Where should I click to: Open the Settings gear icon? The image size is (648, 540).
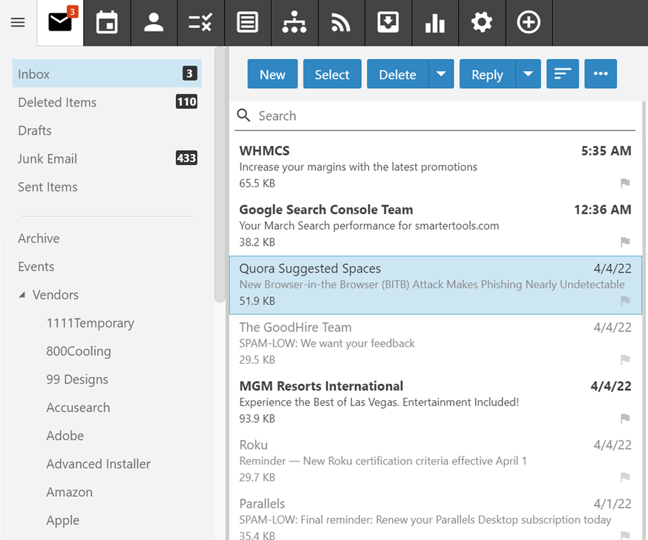coord(482,22)
